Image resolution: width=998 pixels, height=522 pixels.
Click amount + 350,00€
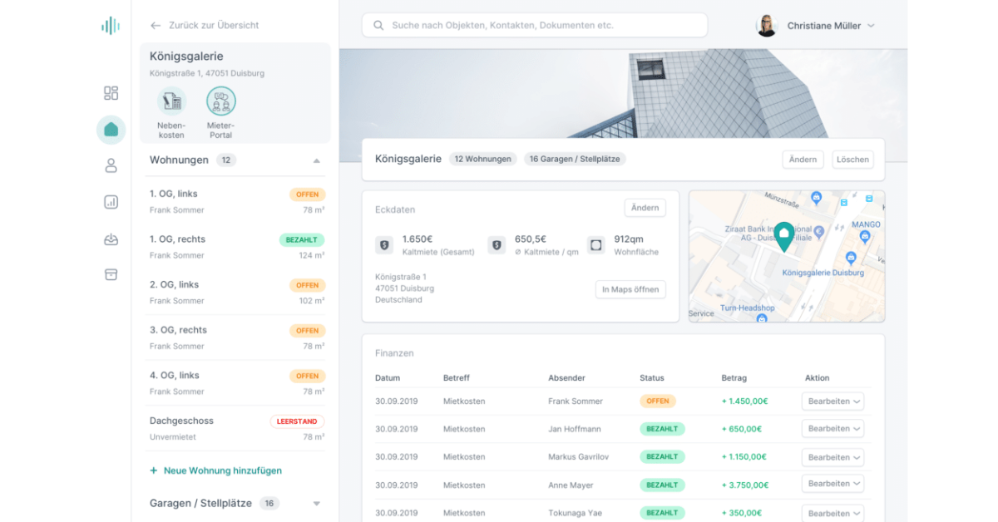click(742, 514)
